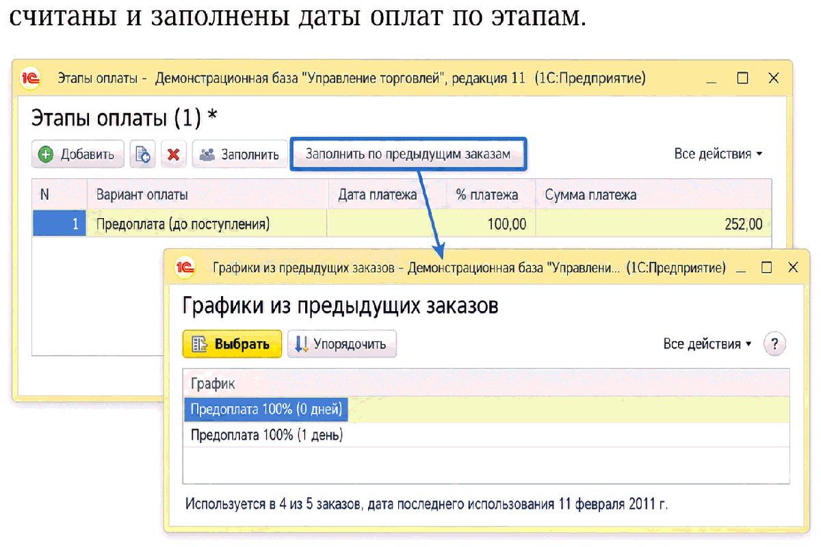Select Предоплата 100% (0 дней) row
Image resolution: width=821 pixels, height=547 pixels.
[x=486, y=410]
